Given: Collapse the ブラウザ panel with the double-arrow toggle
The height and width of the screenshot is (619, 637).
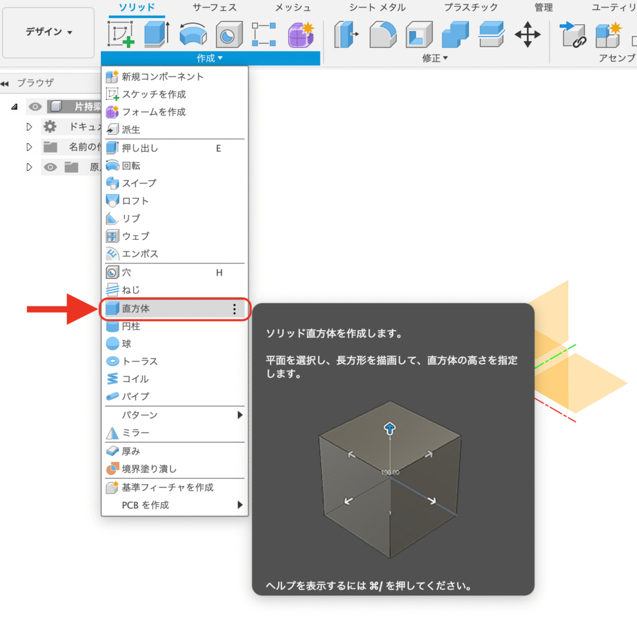Looking at the screenshot, I should click(x=6, y=83).
